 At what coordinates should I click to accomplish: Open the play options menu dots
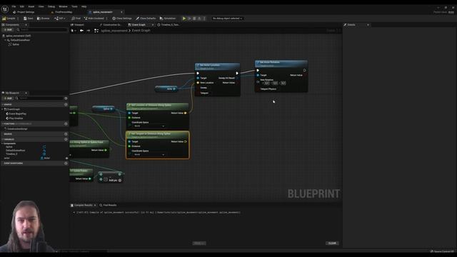point(204,19)
